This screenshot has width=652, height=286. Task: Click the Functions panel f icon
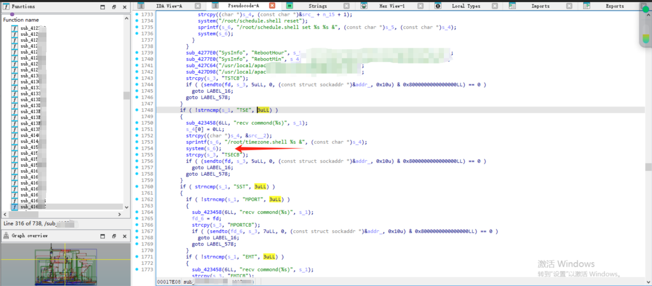click(6, 7)
